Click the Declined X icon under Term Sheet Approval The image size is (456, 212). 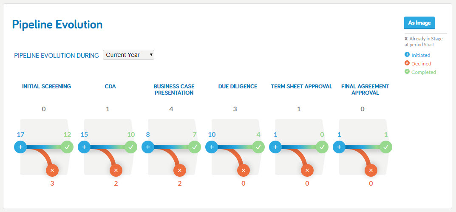[x=307, y=170]
